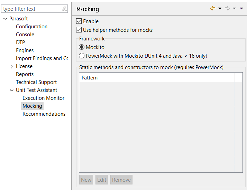Open Import Findings and Coverage page

pyautogui.click(x=42, y=58)
